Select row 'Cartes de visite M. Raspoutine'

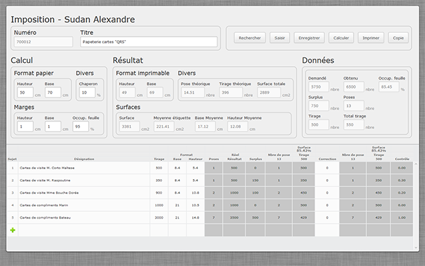click(210, 180)
